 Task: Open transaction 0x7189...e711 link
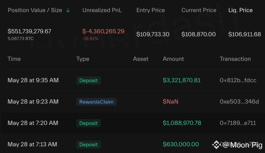tap(238, 123)
